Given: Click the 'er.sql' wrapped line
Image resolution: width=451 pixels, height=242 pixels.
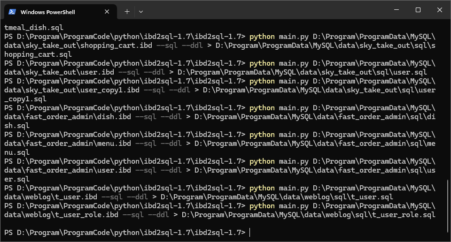Looking at the screenshot, I should [17, 179].
